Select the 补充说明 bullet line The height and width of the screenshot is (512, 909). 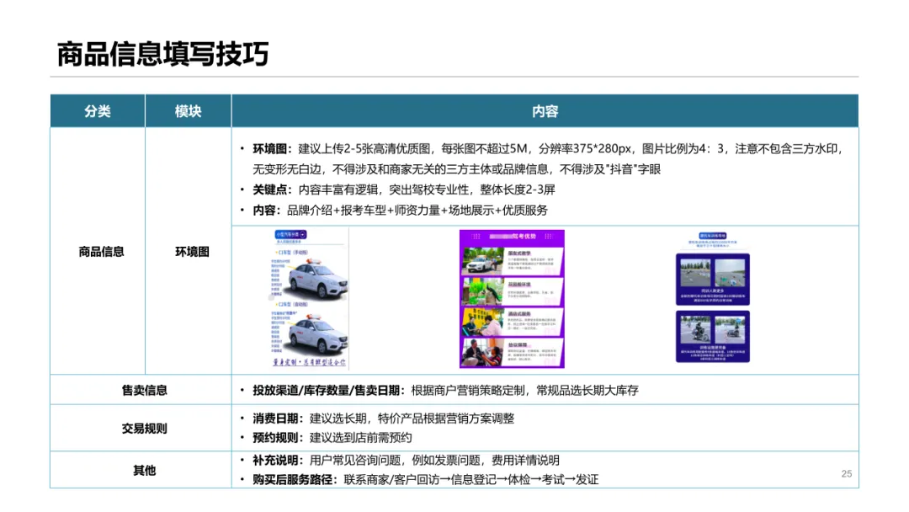(400, 461)
